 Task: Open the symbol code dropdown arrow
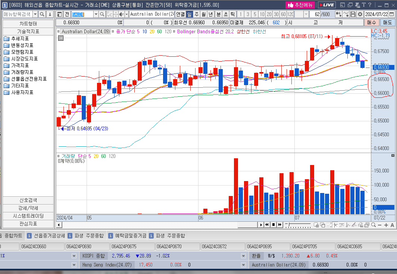click(96, 14)
